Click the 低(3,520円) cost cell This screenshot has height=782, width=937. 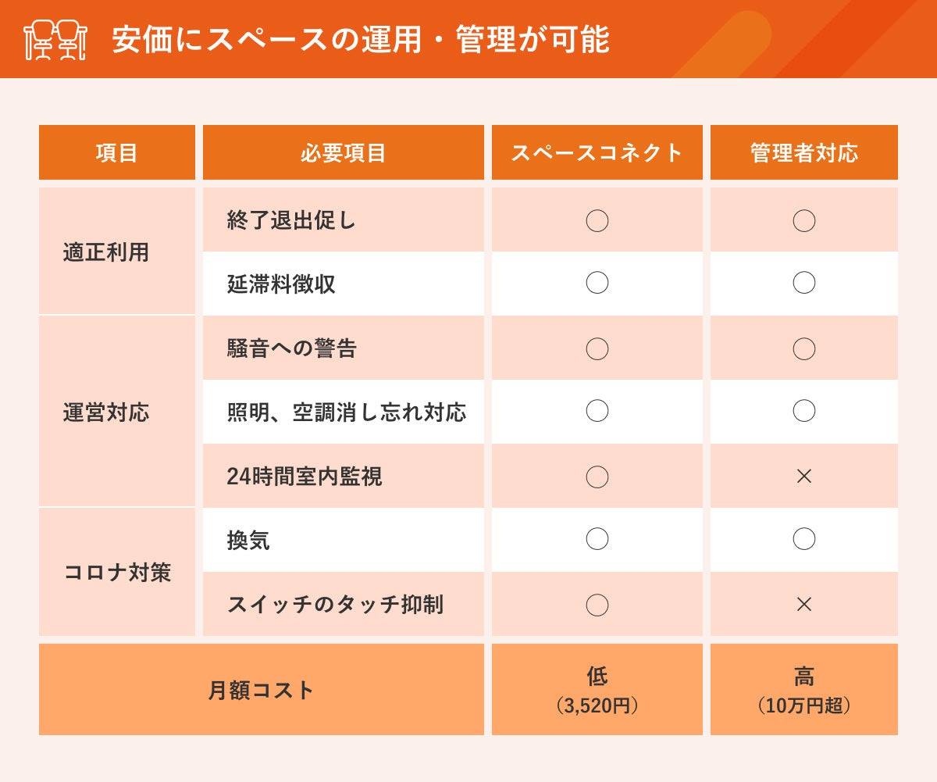597,690
